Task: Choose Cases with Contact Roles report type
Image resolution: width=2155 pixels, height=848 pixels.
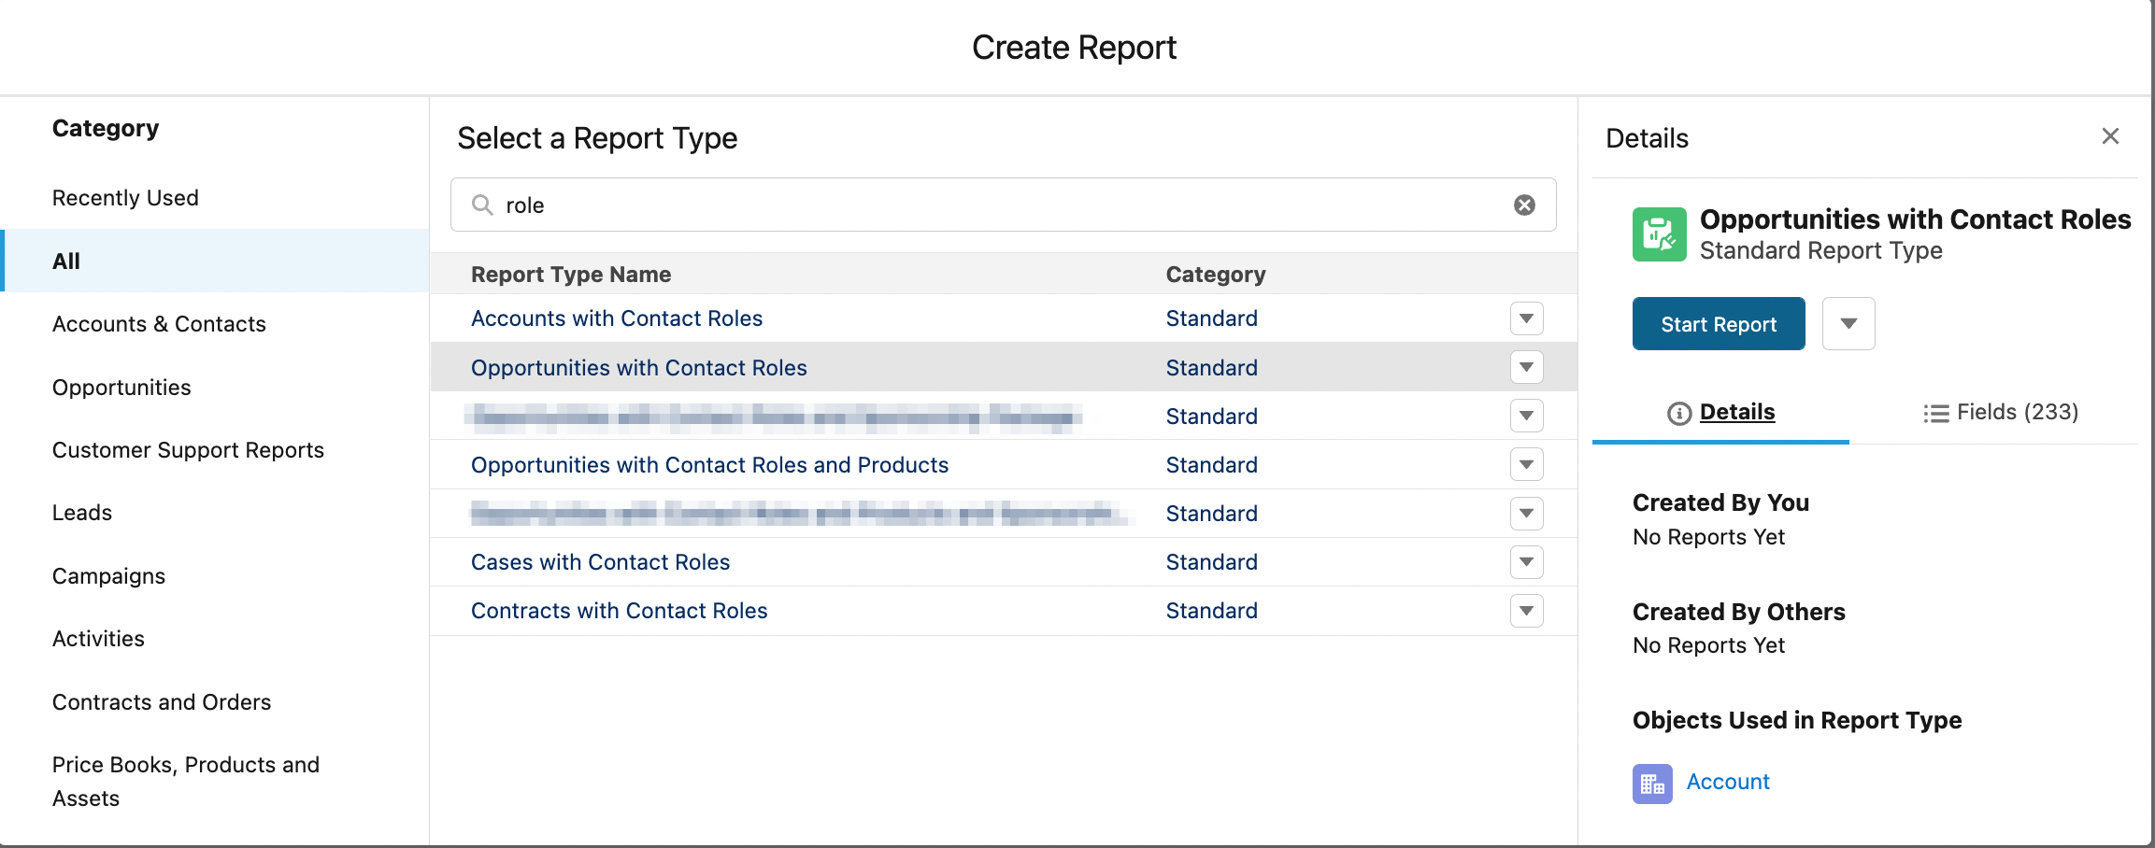Action: coord(601,562)
